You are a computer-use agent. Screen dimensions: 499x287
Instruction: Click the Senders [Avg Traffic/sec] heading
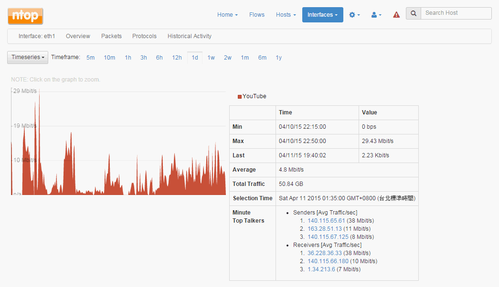pos(325,213)
